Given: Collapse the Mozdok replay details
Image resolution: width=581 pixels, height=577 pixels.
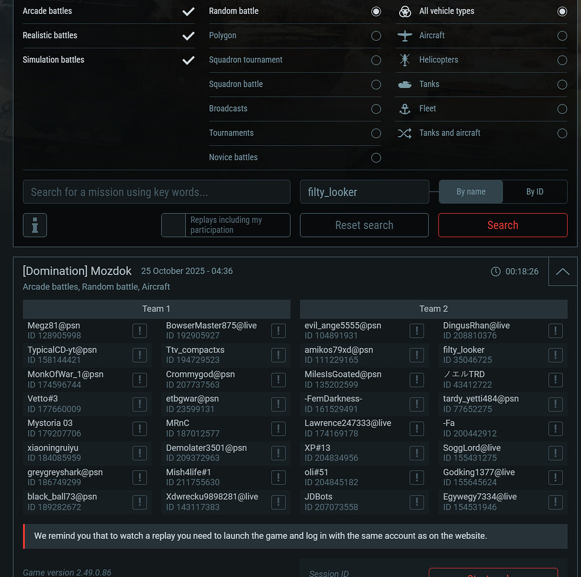Looking at the screenshot, I should coord(562,272).
